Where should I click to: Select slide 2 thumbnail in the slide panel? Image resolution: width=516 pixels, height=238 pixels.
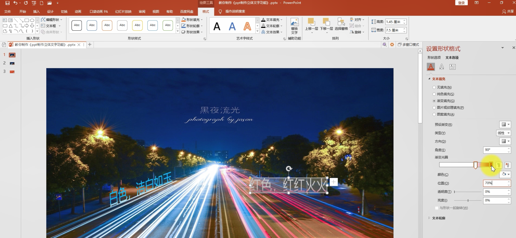click(x=12, y=63)
